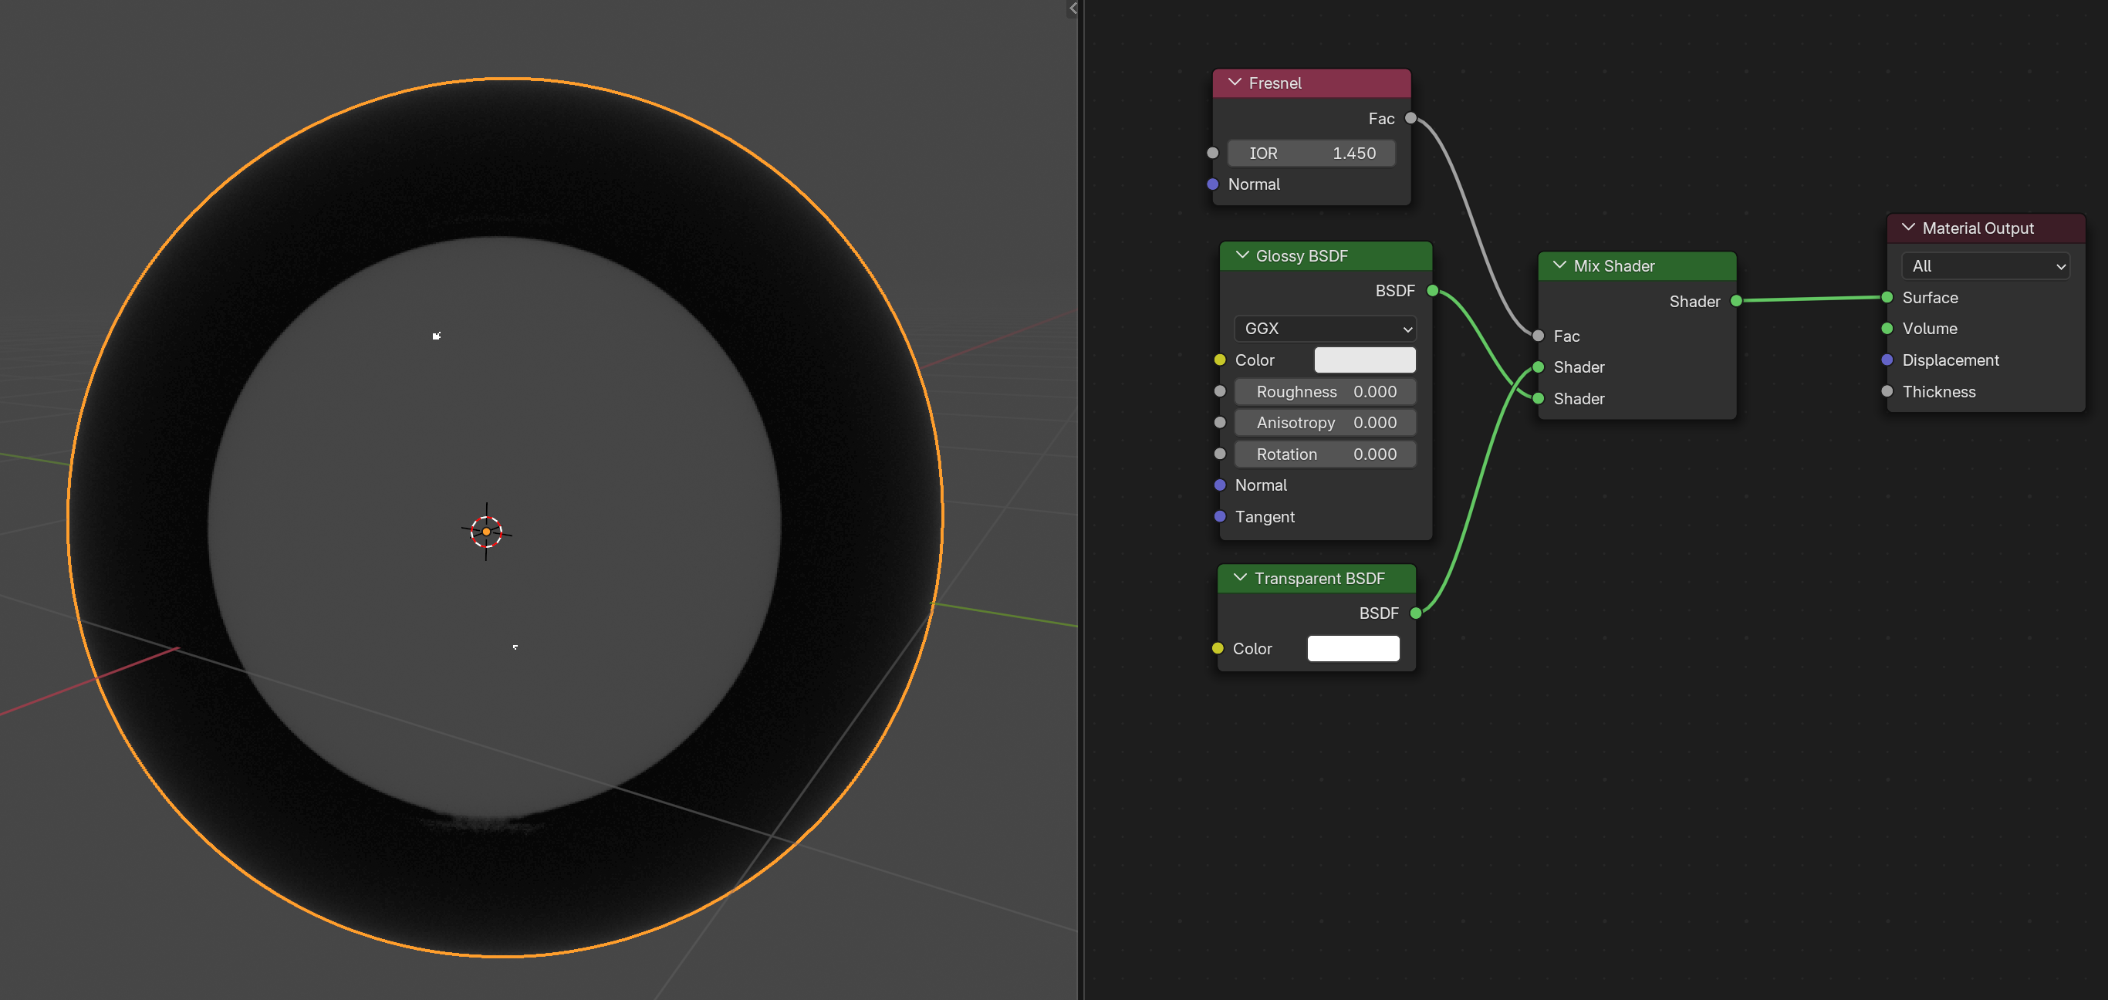Click the Anisotropy input socket

point(1219,422)
